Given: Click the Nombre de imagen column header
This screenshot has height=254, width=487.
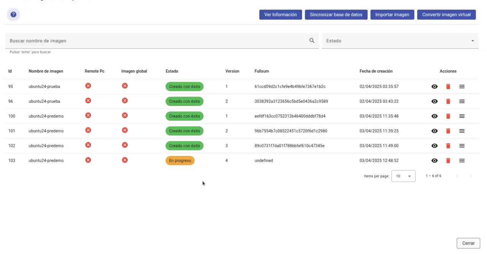Looking at the screenshot, I should pos(46,71).
